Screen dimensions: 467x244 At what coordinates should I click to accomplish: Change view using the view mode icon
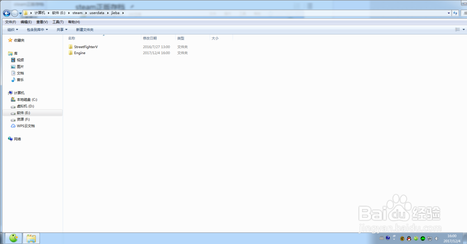[x=458, y=29]
